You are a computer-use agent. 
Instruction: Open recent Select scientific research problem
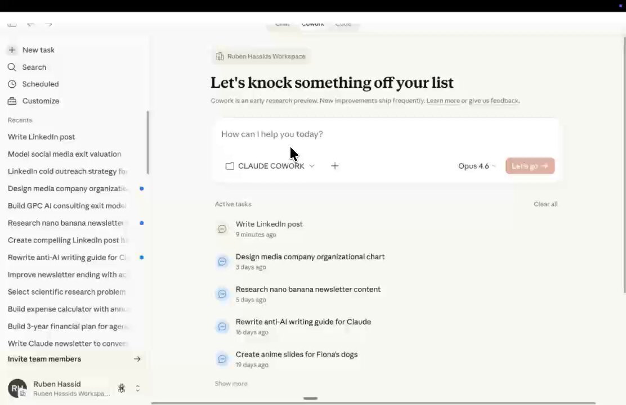[x=66, y=292]
